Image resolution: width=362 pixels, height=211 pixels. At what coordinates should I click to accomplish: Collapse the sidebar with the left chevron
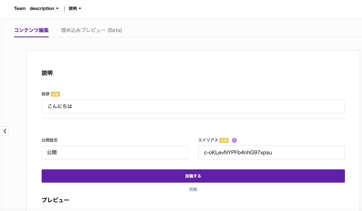(x=5, y=131)
